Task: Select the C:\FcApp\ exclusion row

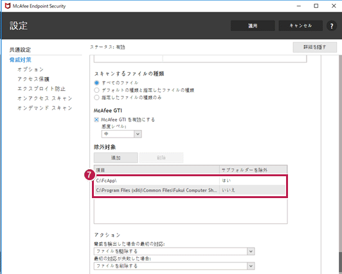Action: [190, 181]
